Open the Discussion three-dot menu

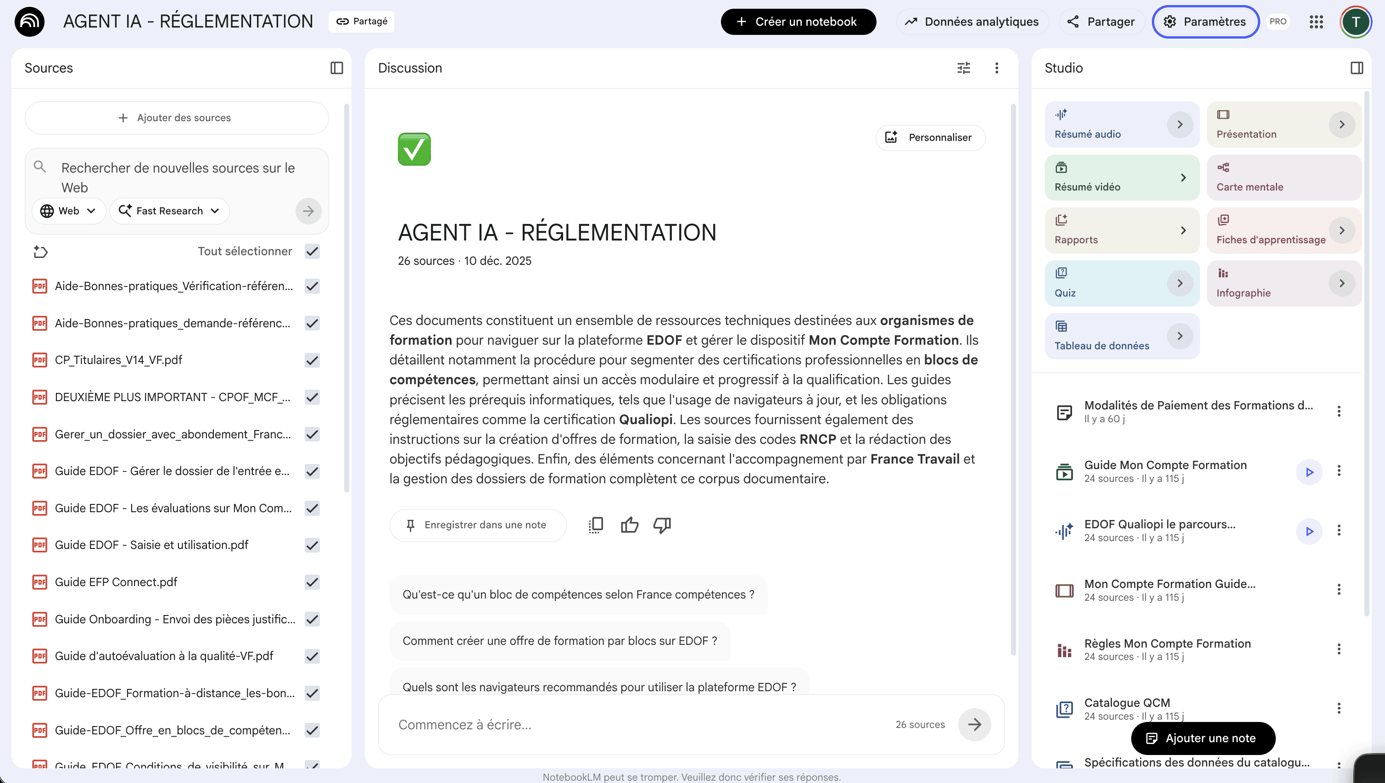[x=997, y=68]
